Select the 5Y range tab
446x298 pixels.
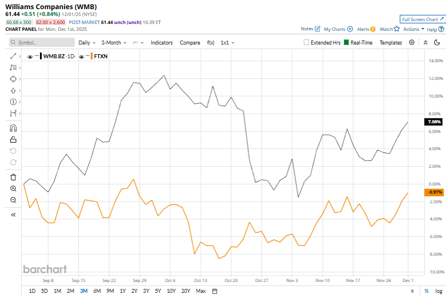(158, 291)
